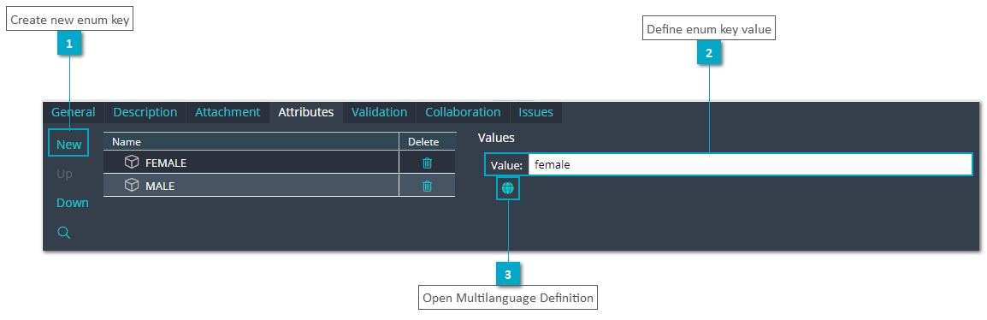
Task: Click the disabled Up button
Action: click(x=64, y=174)
